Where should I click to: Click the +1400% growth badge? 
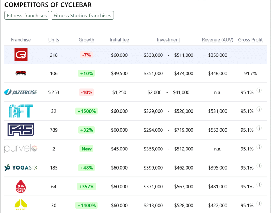87,205
